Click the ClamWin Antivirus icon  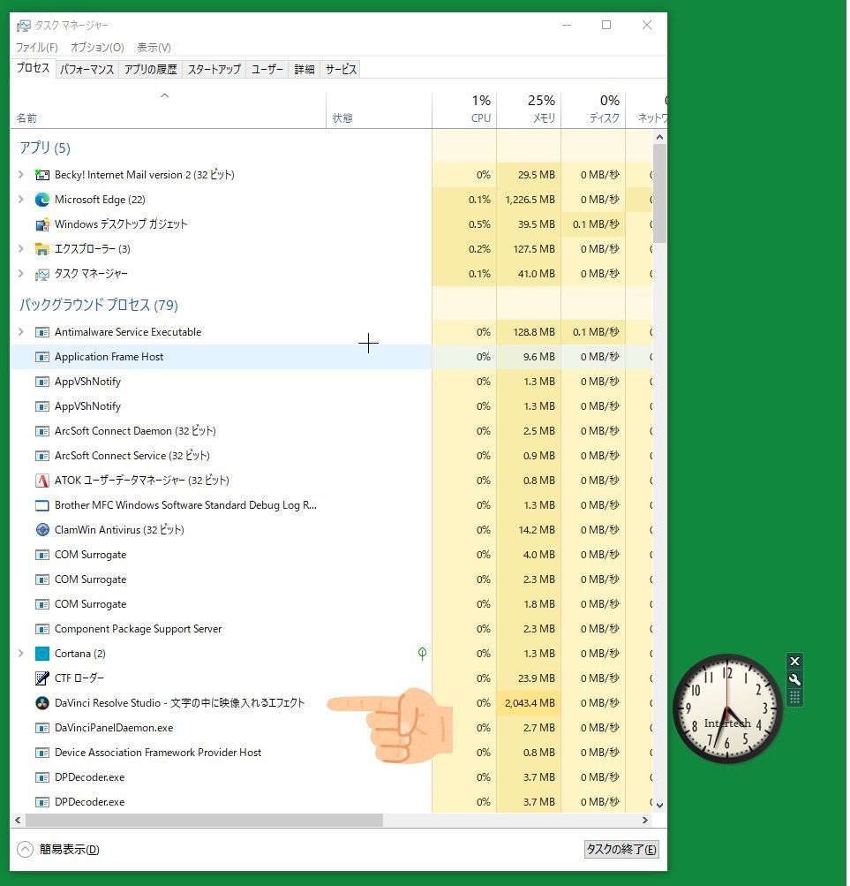coord(42,530)
